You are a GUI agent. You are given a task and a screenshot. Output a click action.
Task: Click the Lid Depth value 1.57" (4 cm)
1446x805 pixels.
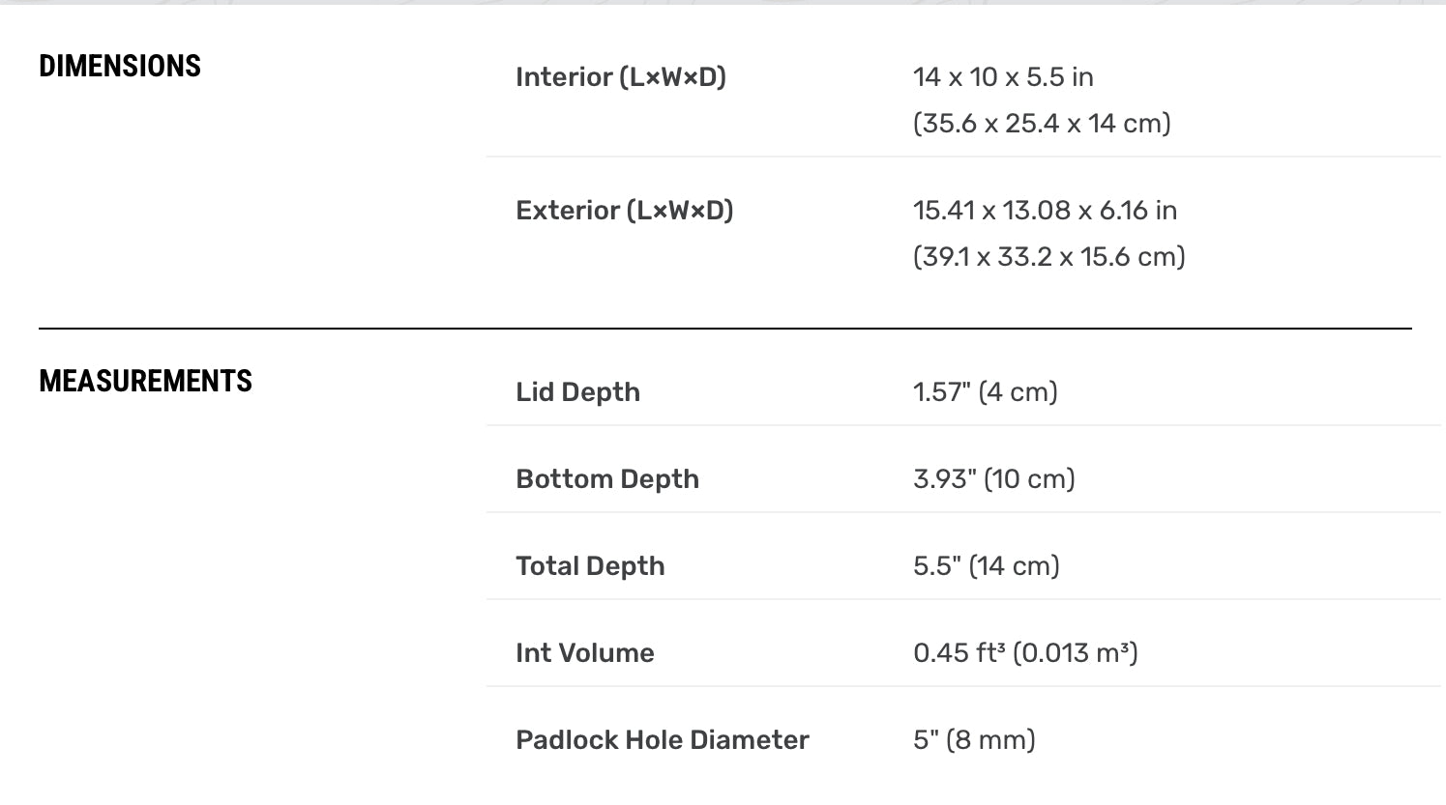click(986, 392)
